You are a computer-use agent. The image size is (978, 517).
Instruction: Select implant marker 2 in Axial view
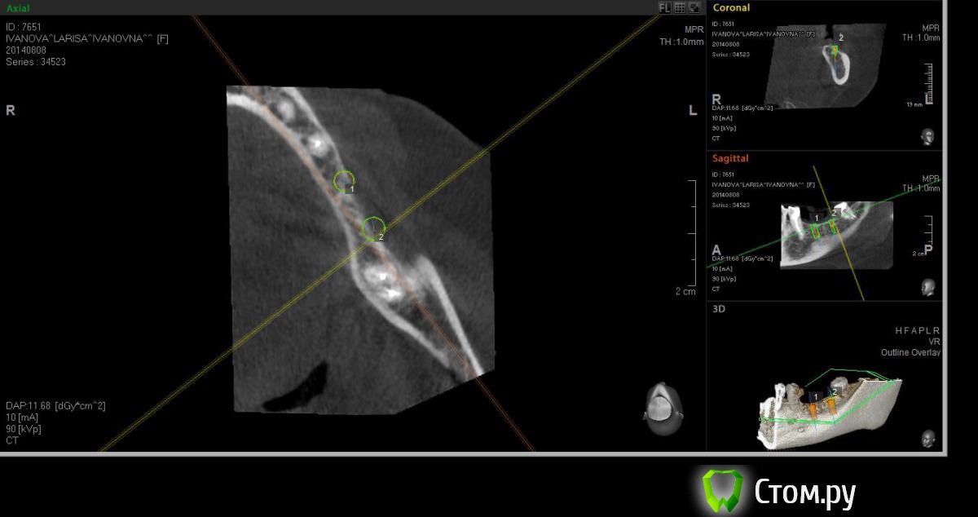[x=373, y=228]
